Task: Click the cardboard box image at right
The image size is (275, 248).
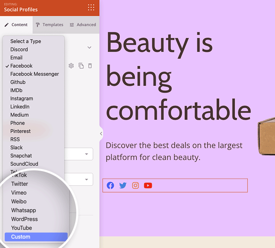Action: click(x=266, y=136)
